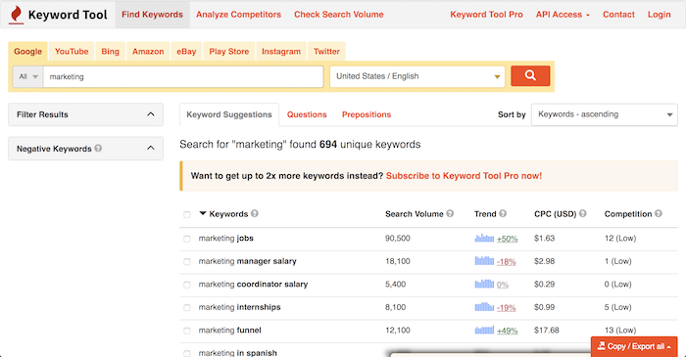
Task: Click the $17.68 CPC value
Action: 547,331
